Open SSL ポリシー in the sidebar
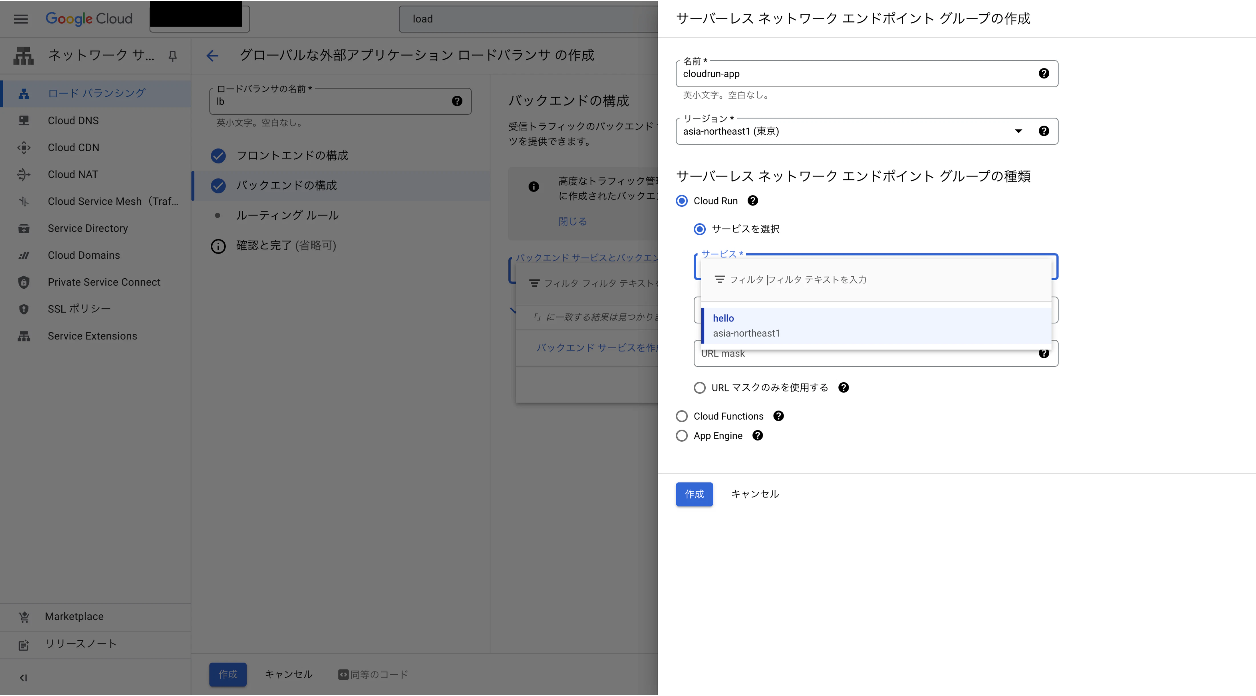1256x696 pixels. [x=96, y=309]
